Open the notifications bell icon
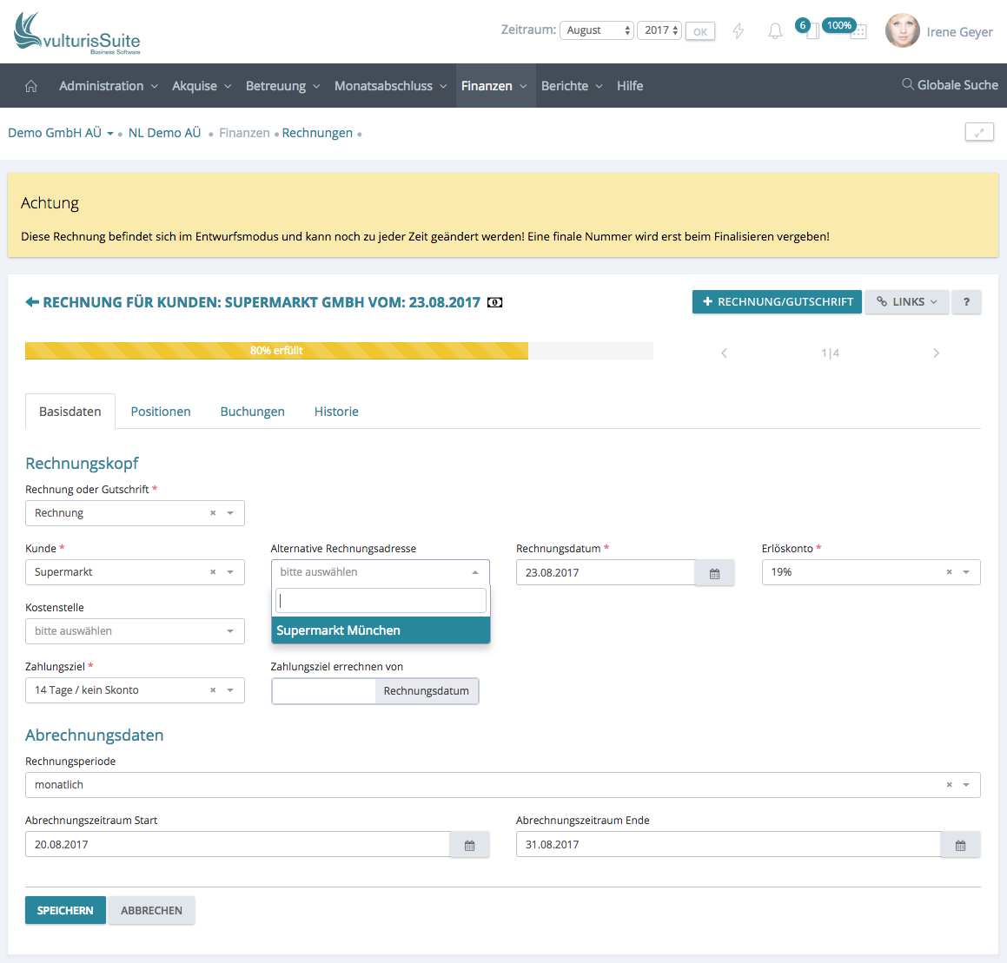The width and height of the screenshot is (1007, 963). [x=775, y=31]
